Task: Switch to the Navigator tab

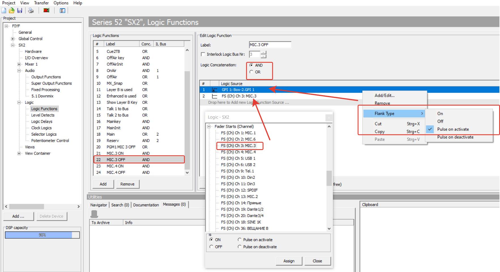Action: [99, 205]
